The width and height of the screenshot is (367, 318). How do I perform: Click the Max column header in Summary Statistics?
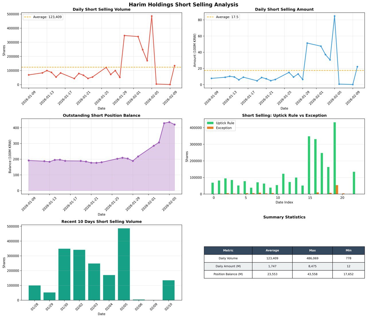312,251
